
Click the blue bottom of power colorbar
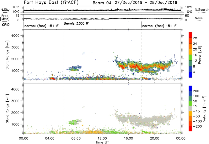[190, 75]
